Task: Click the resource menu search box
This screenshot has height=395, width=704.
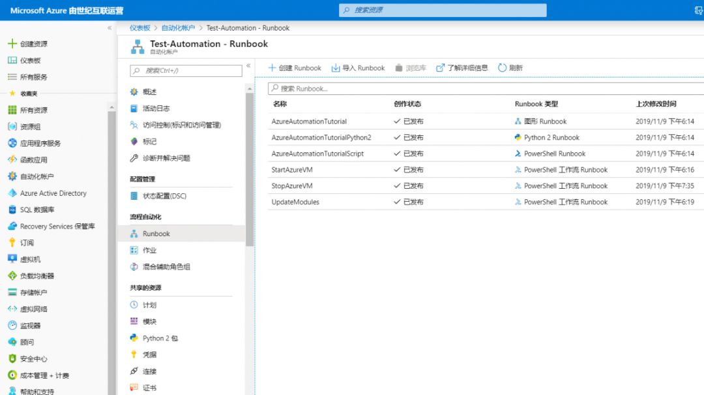Action: tap(186, 70)
